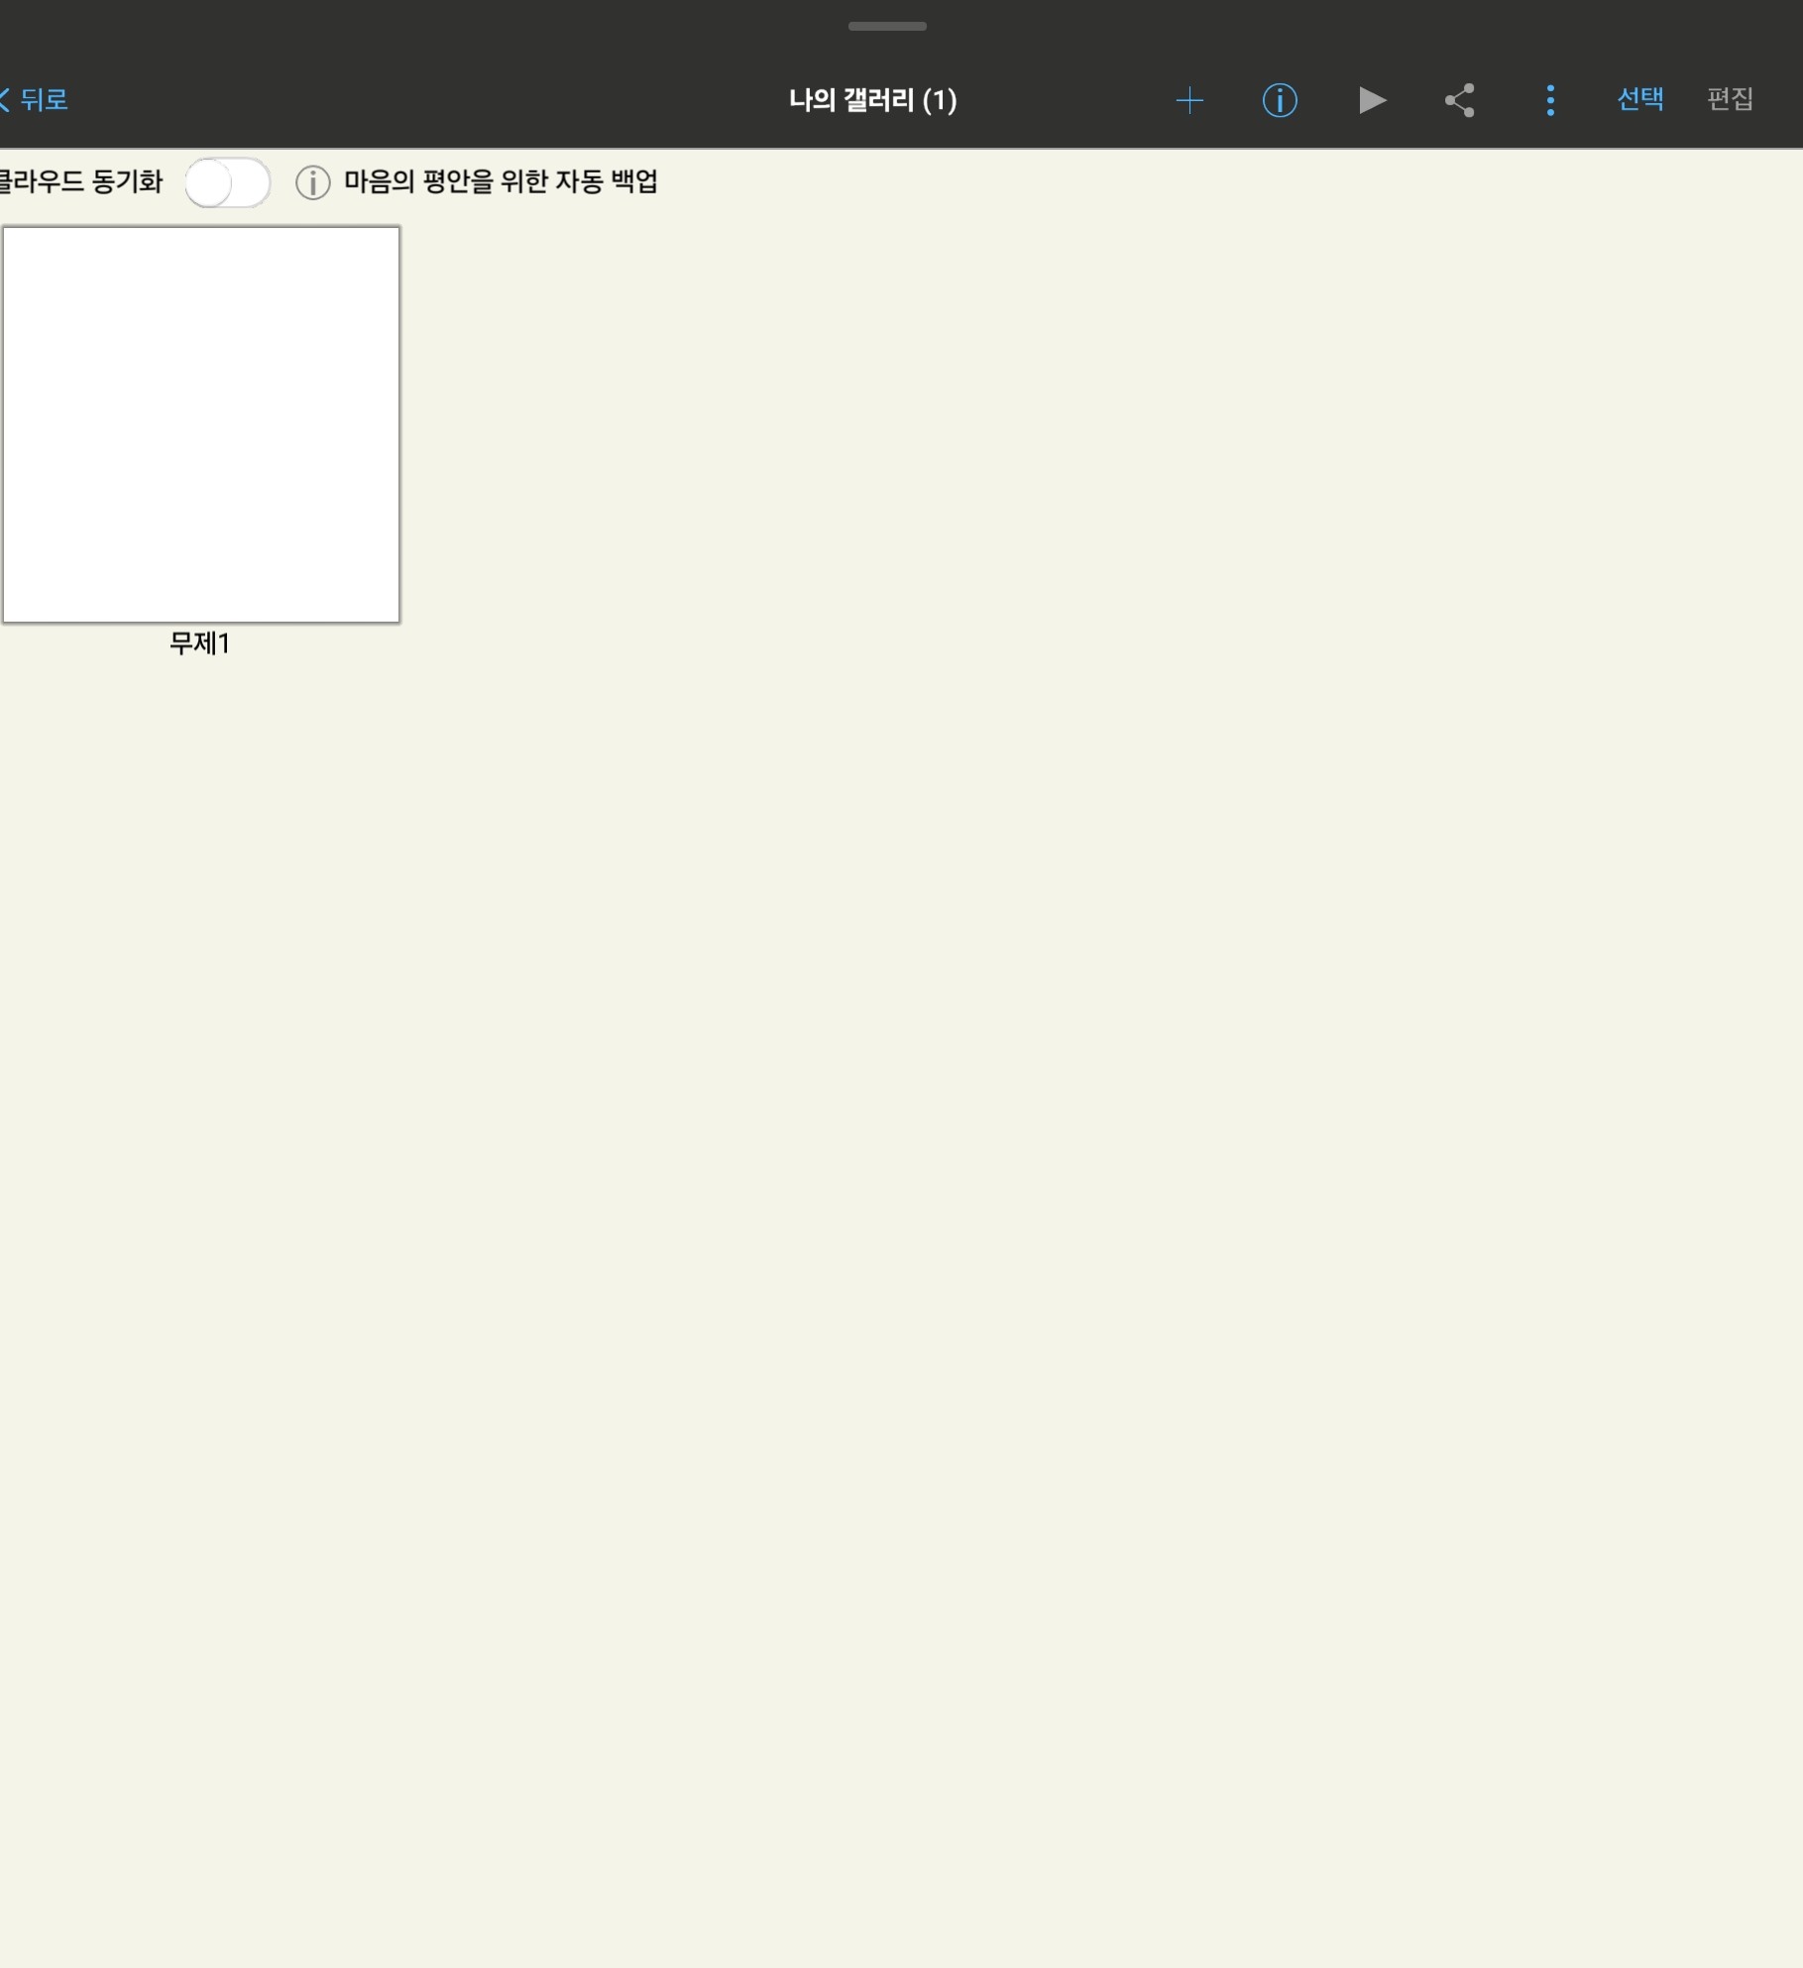The height and width of the screenshot is (1968, 1803).
Task: Open the three-dot more options menu
Action: (1549, 100)
